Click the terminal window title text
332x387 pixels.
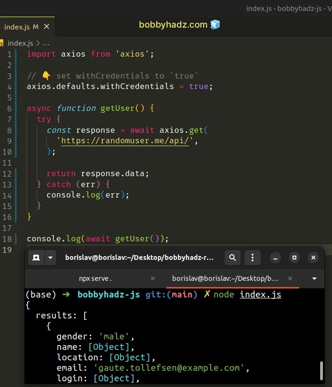[139, 258]
